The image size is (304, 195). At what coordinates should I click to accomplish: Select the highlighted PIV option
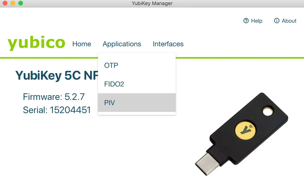tap(137, 103)
